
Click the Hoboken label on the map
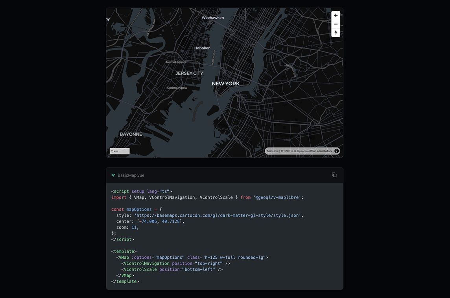click(x=202, y=48)
